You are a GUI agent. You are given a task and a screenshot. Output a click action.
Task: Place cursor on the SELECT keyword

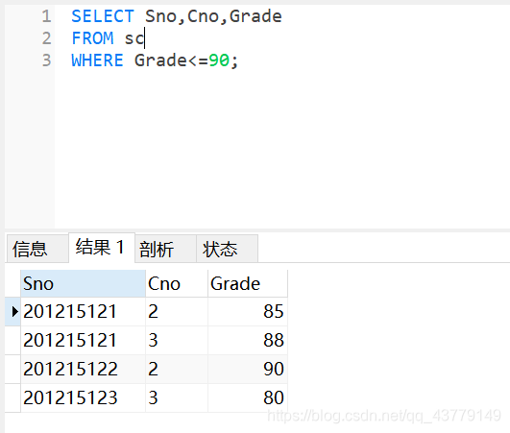tap(103, 16)
